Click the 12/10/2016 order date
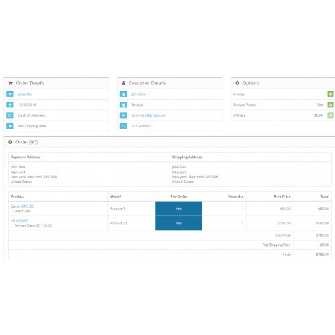This screenshot has width=335, height=335. [27, 105]
